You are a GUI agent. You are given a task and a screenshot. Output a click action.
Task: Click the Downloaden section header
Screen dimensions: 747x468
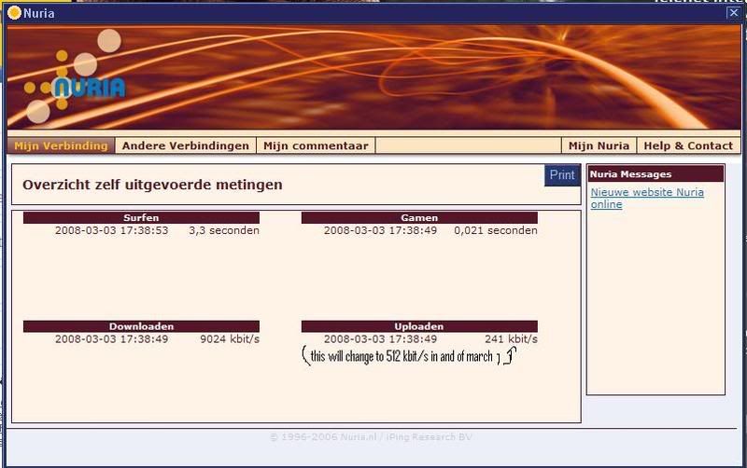(x=141, y=326)
